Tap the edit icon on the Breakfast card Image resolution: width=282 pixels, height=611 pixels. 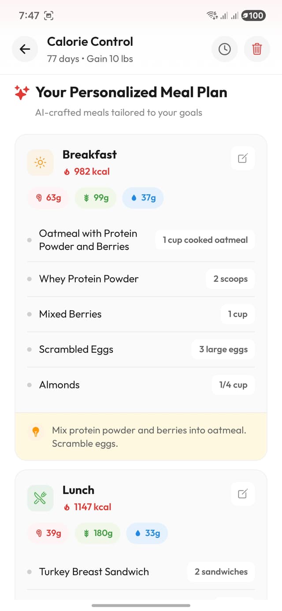242,158
